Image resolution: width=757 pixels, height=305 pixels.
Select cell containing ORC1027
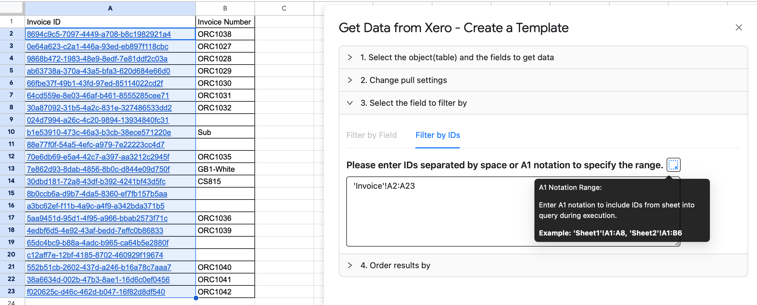pyautogui.click(x=225, y=46)
